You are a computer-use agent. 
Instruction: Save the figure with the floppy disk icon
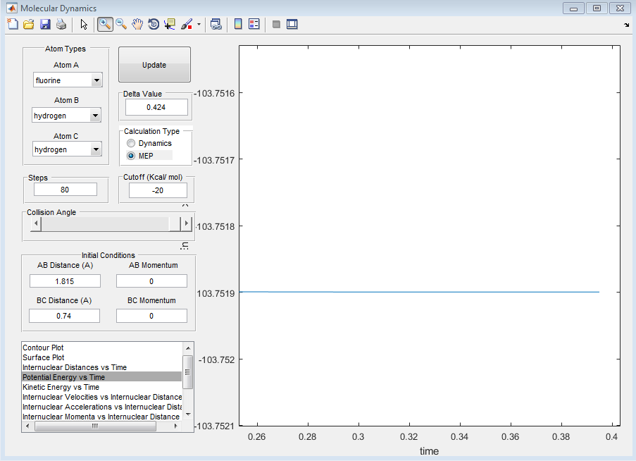[x=45, y=24]
